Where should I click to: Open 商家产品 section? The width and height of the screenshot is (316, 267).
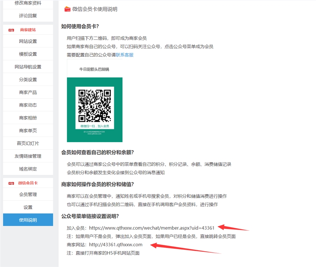click(x=28, y=92)
